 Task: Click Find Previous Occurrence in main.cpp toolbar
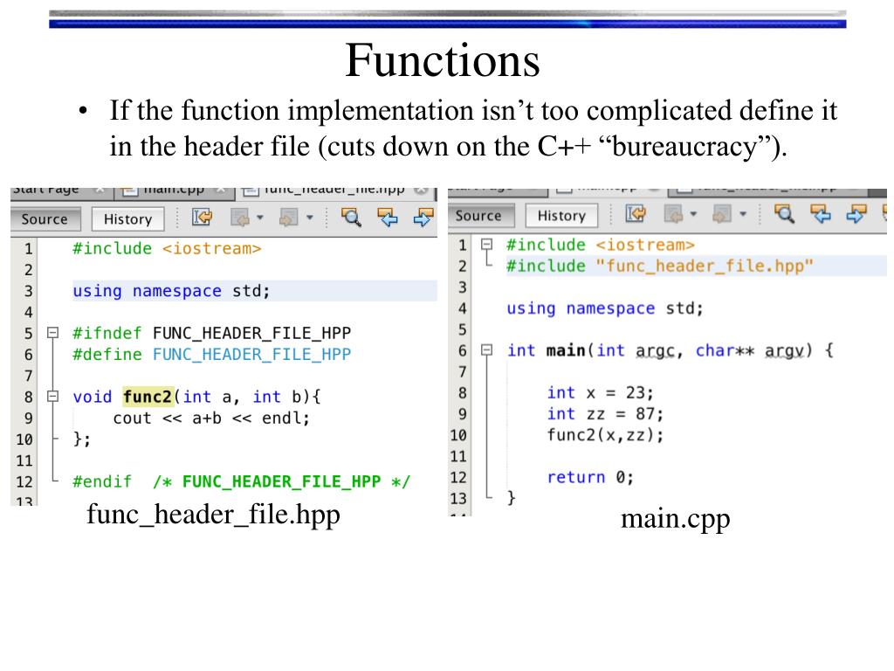tap(821, 214)
